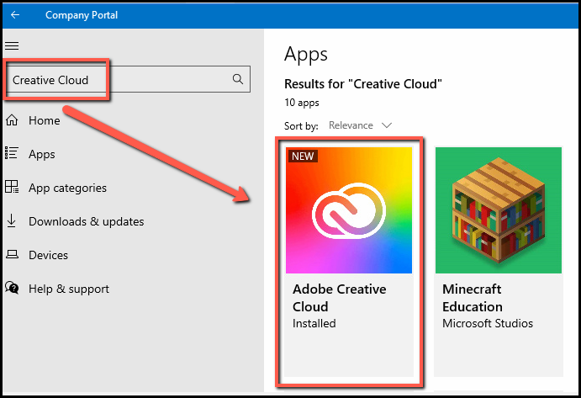Click the Adobe Creative Cloud title
Screen dimensions: 581x398
point(339,298)
